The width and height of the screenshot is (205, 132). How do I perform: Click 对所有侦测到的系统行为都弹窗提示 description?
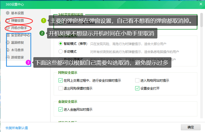coord(134,52)
